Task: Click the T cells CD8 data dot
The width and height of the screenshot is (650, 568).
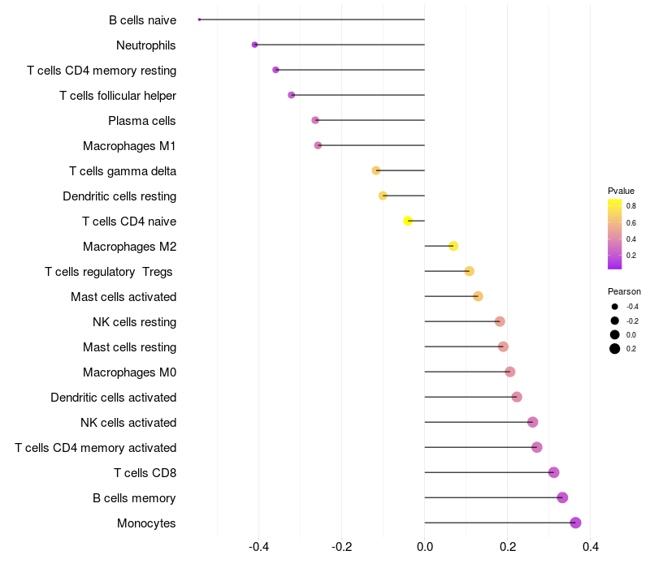Action: 553,472
